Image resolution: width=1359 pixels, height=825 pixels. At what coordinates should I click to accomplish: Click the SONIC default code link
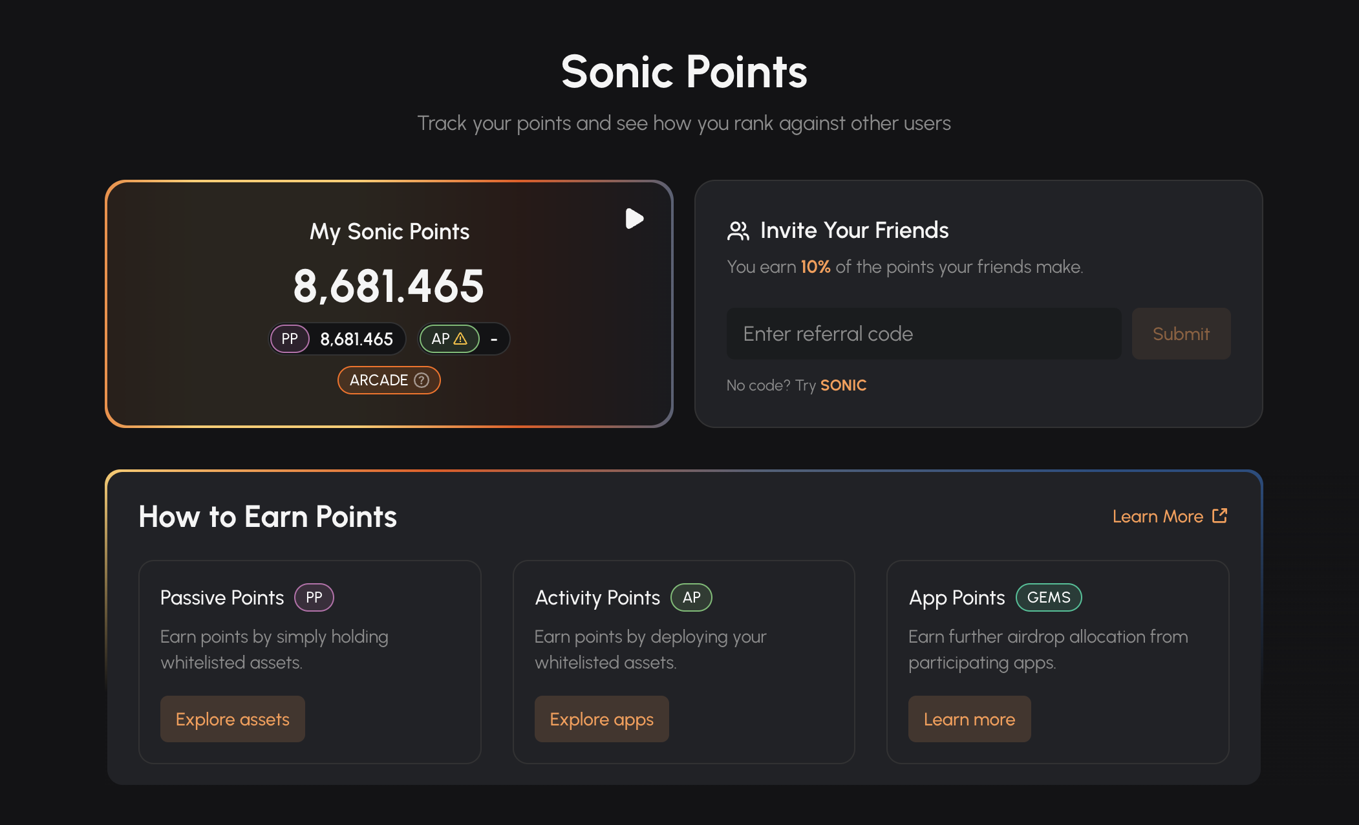coord(843,385)
